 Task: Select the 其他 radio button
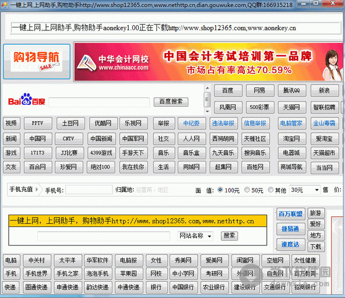pyautogui.click(x=270, y=190)
